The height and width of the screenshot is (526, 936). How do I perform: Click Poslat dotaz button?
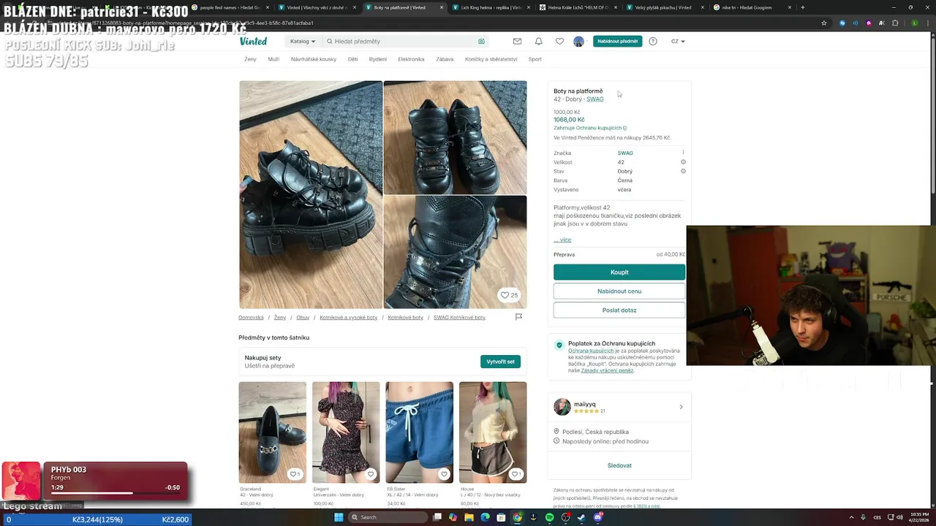619,310
